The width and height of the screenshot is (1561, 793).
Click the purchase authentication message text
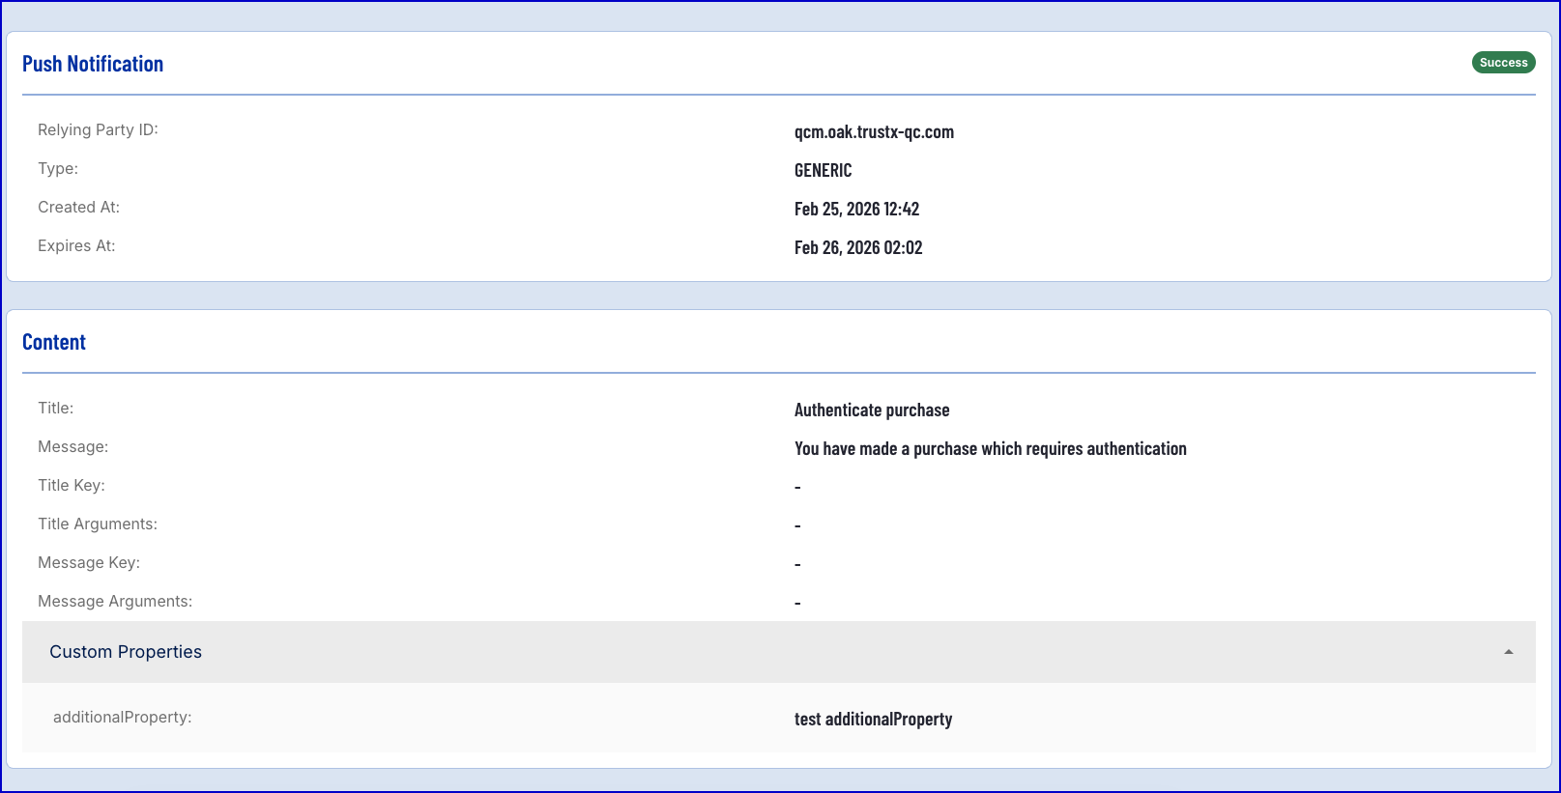tap(990, 449)
